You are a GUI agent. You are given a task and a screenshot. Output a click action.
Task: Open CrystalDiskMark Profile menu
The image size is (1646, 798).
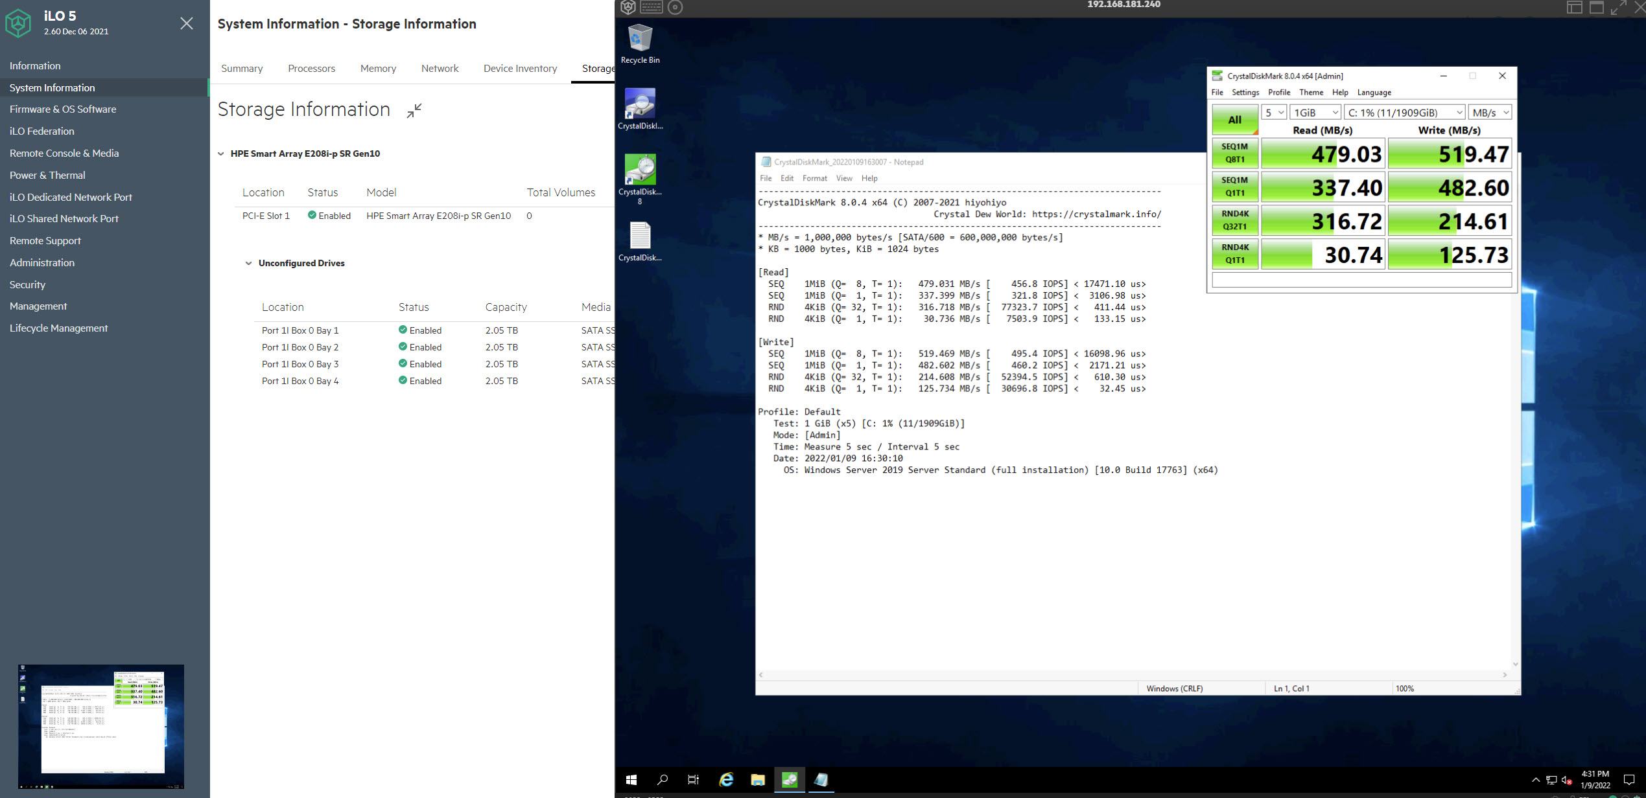click(x=1278, y=93)
